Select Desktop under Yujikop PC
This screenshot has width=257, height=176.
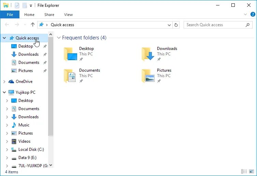26,101
